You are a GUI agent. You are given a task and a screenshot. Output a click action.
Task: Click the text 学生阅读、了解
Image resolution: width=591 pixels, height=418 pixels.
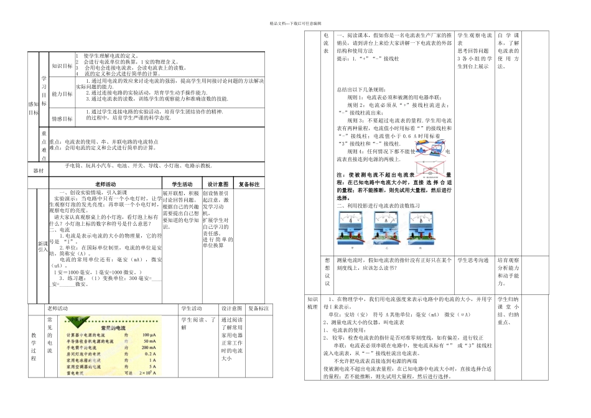pos(198,323)
